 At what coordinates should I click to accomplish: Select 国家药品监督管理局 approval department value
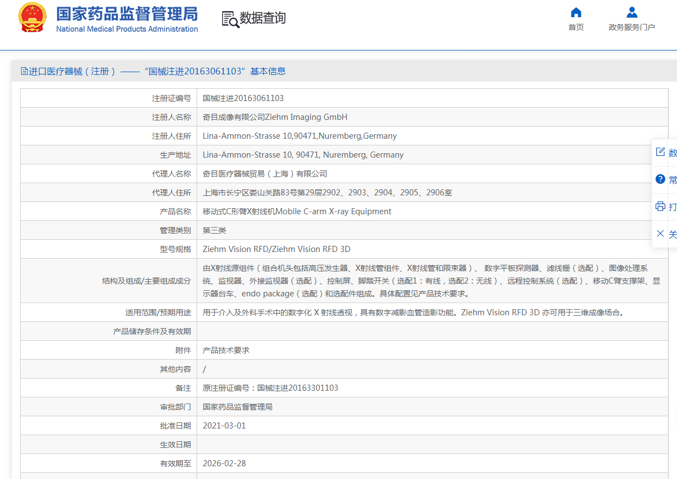tap(238, 407)
